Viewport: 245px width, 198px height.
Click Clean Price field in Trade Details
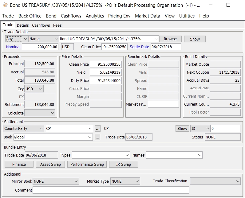(115, 47)
